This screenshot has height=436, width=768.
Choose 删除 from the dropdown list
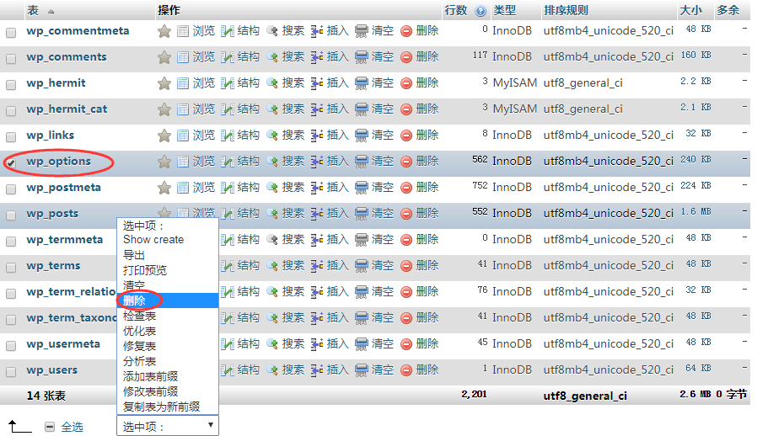[168, 300]
